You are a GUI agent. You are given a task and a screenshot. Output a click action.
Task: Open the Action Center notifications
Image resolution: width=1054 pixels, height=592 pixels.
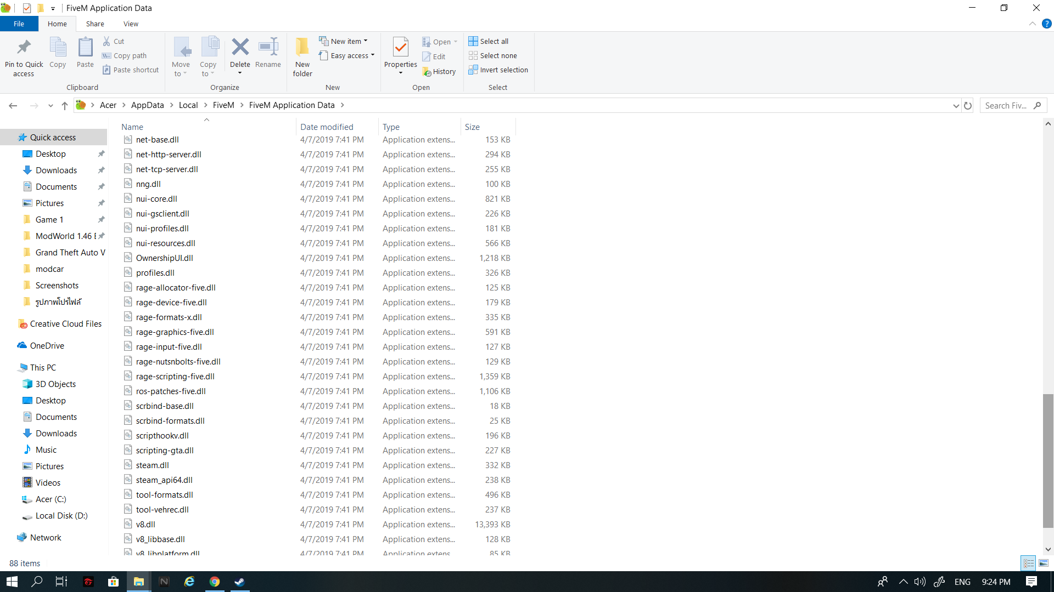click(1031, 582)
